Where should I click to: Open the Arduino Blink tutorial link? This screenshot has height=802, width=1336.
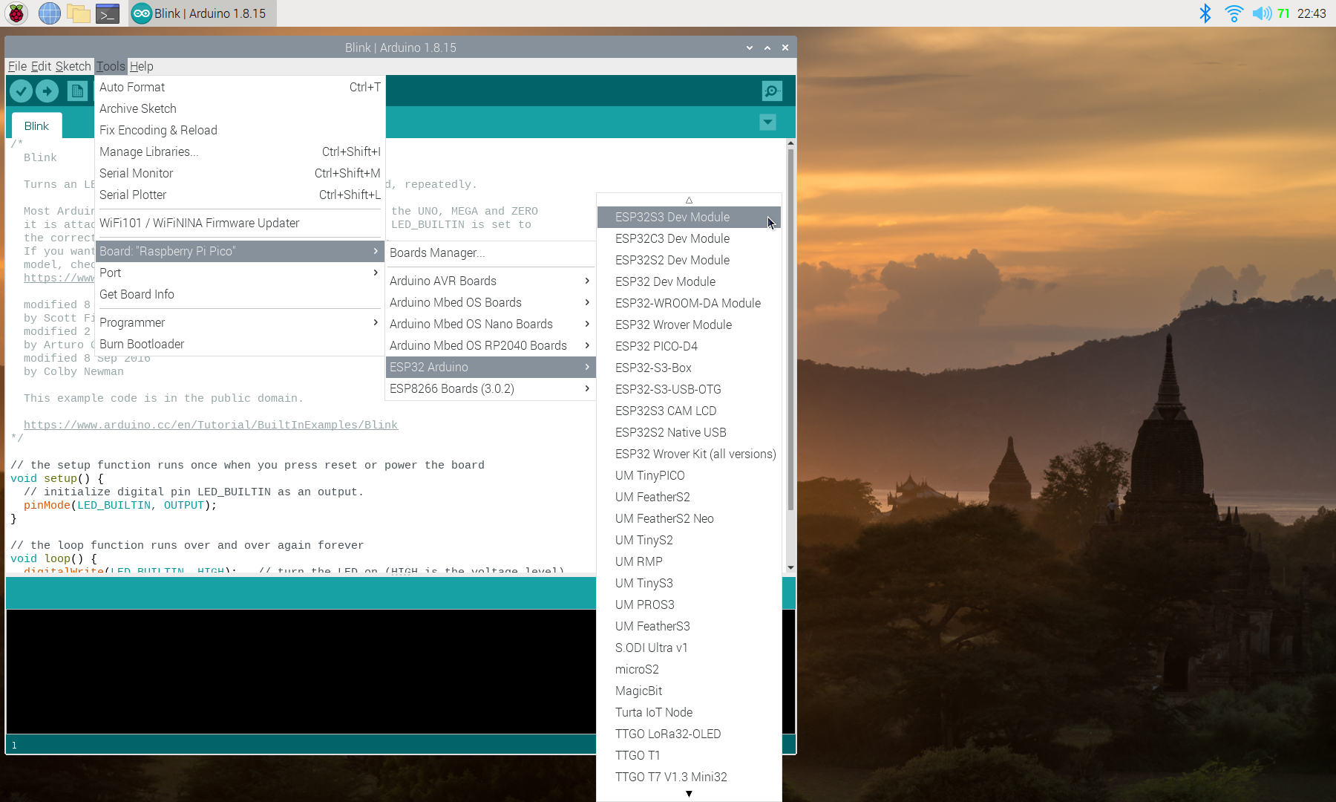[211, 425]
